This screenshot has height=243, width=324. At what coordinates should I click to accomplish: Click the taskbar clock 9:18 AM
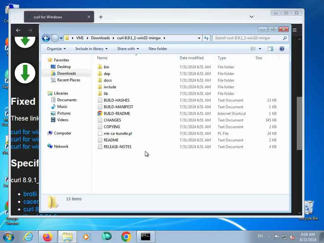click(x=308, y=234)
